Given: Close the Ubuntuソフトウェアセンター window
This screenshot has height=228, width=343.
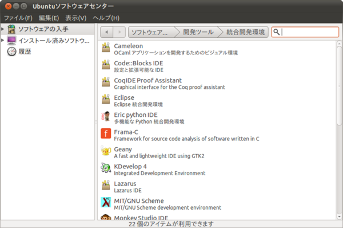Looking at the screenshot, I should tap(9, 6).
